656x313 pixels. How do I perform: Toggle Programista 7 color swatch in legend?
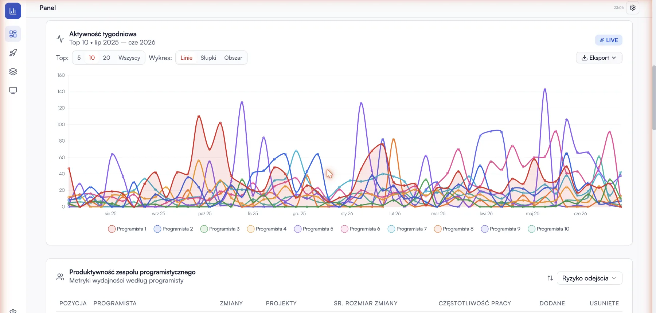pos(391,229)
